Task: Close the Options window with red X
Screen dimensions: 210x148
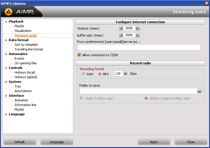Action: click(207, 3)
